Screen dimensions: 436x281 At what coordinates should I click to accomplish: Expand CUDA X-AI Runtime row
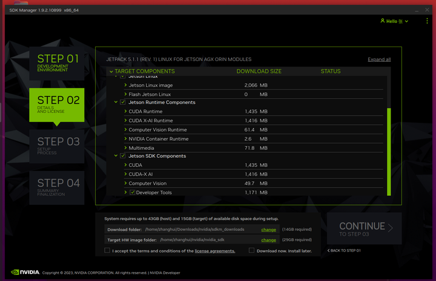coord(125,120)
